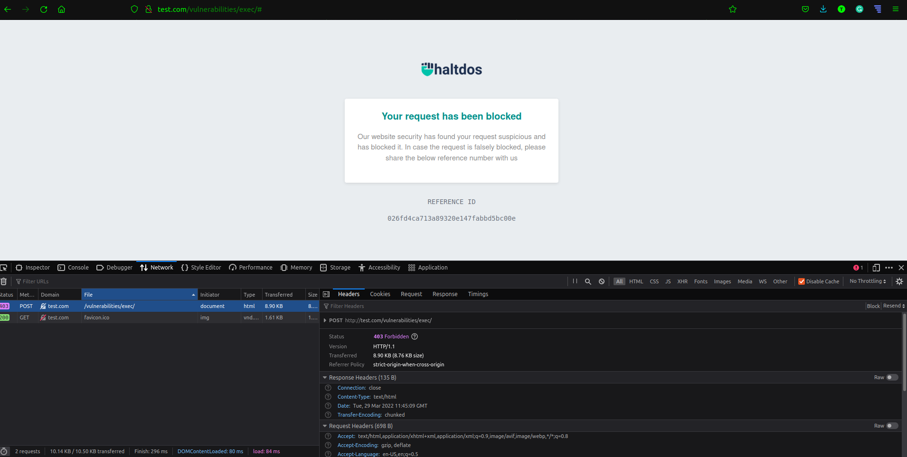
Task: Toggle Raw view for Request Headers
Action: pos(892,426)
